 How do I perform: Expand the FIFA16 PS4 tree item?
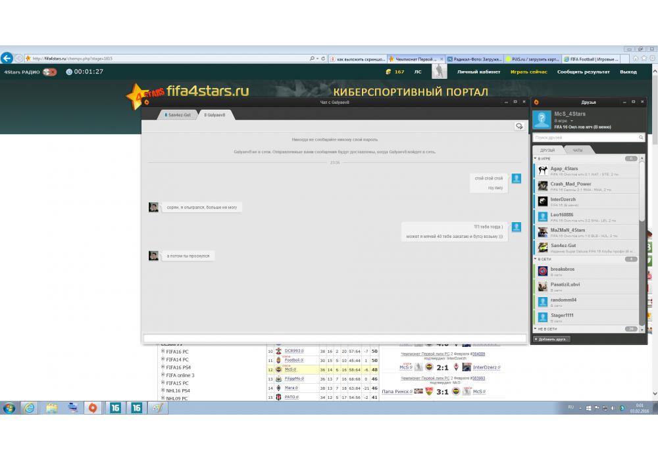tap(163, 367)
